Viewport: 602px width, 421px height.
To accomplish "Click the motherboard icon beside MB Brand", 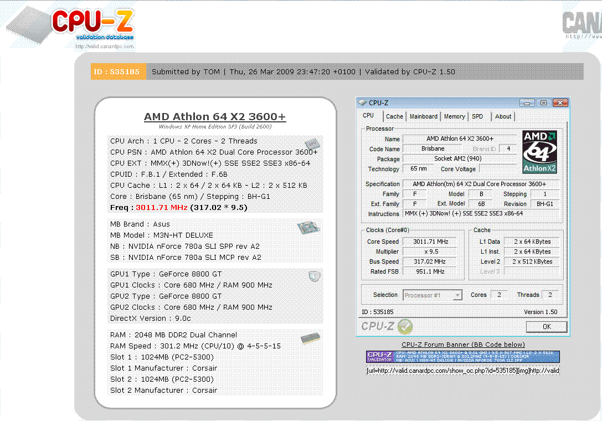I will [x=308, y=228].
